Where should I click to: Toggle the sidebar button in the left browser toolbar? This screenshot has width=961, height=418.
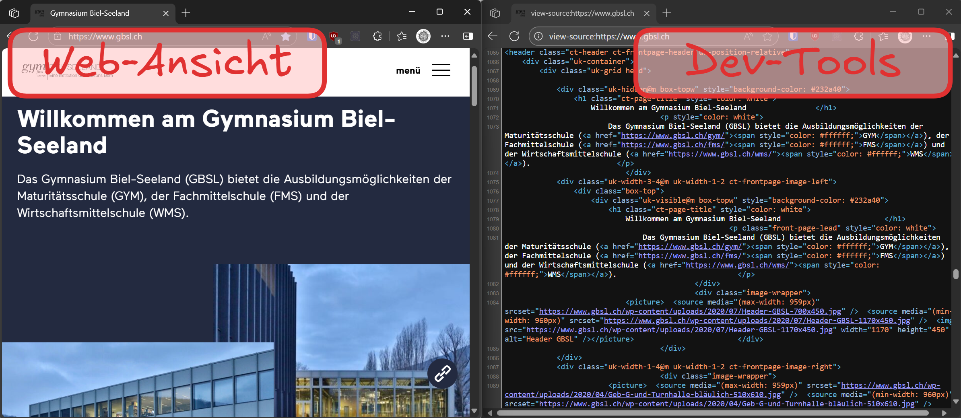[468, 37]
